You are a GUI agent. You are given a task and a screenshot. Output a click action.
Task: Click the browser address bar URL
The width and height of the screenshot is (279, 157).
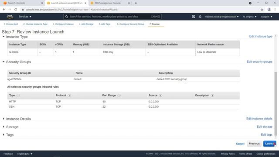click(71, 10)
